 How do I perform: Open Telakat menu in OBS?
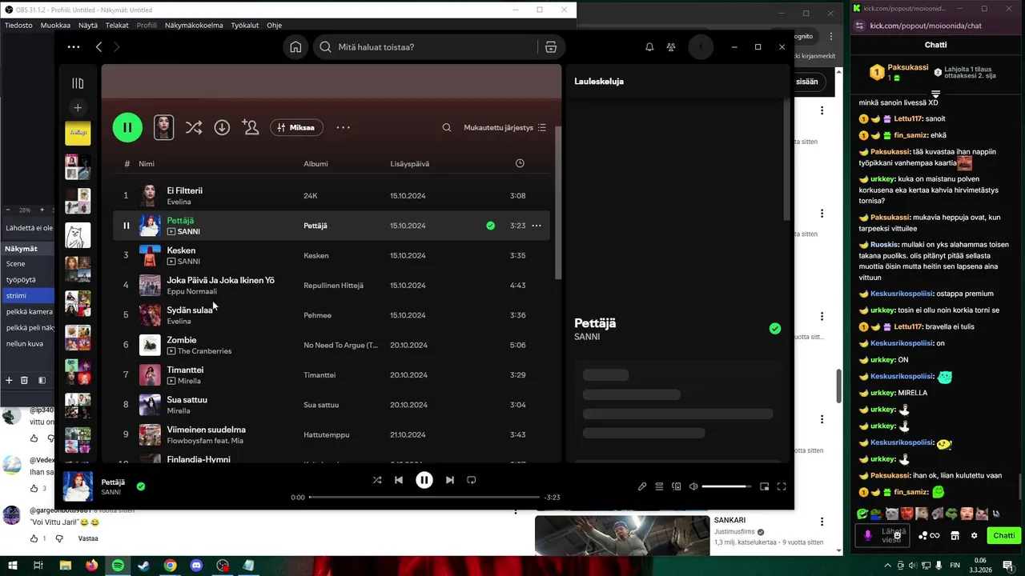[x=117, y=25]
